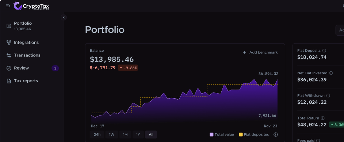Collapse the sidebar with chevron button
The image size is (344, 142).
coord(64,17)
